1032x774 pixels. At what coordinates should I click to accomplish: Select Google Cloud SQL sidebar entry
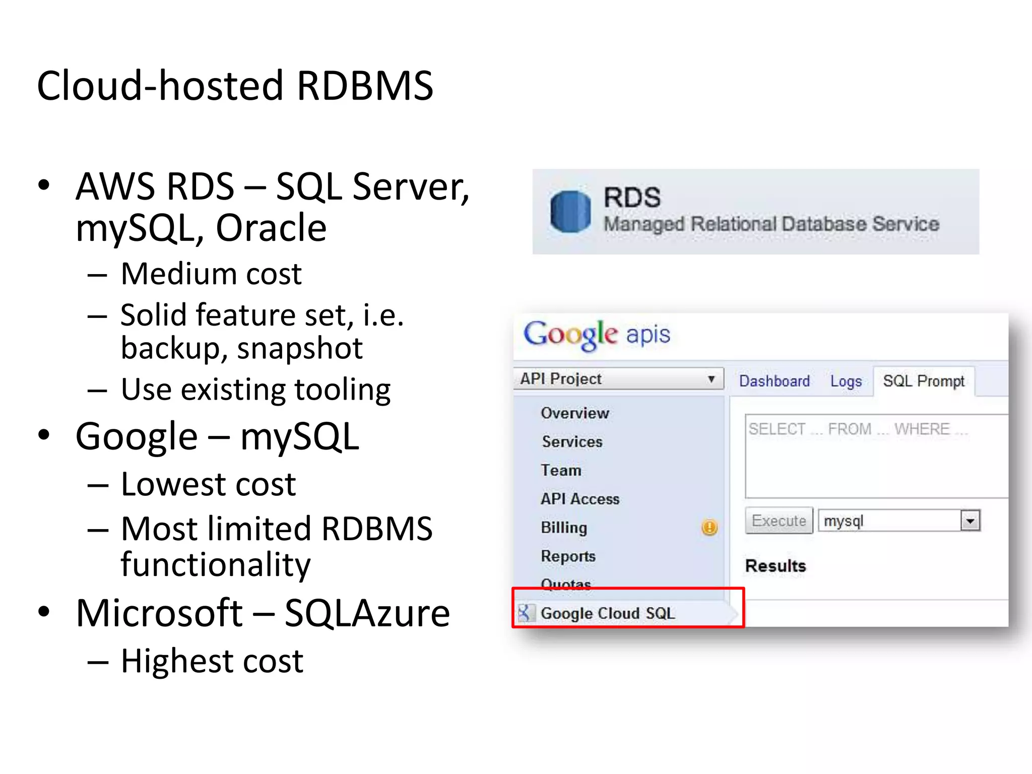click(625, 613)
